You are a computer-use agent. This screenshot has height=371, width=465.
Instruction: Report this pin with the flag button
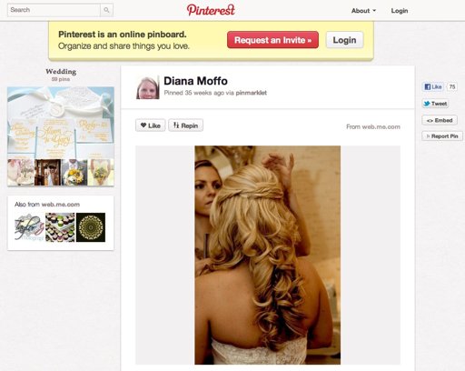(x=442, y=136)
